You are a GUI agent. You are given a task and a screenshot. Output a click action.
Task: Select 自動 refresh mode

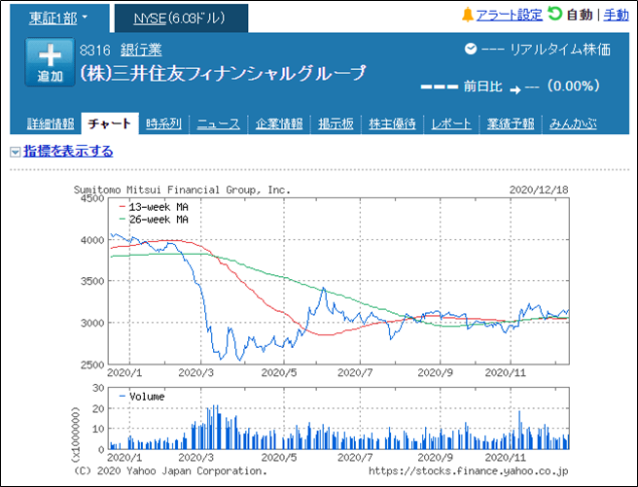580,15
